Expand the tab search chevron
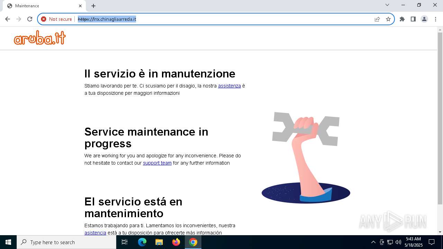Image resolution: width=443 pixels, height=249 pixels. (387, 5)
